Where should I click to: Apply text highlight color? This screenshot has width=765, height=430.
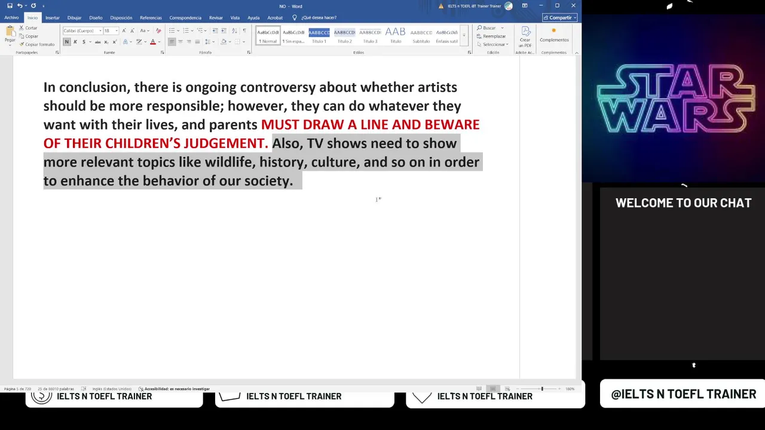click(139, 42)
